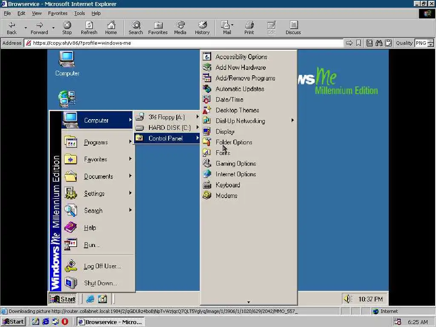Open the Media pane
436x327 pixels.
pyautogui.click(x=180, y=28)
